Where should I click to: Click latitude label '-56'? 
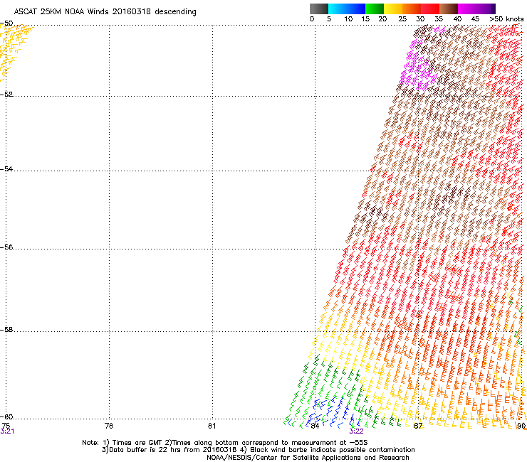tap(7, 247)
